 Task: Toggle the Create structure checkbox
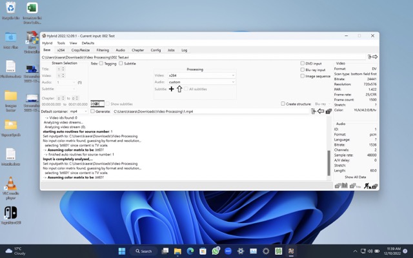tap(283, 103)
